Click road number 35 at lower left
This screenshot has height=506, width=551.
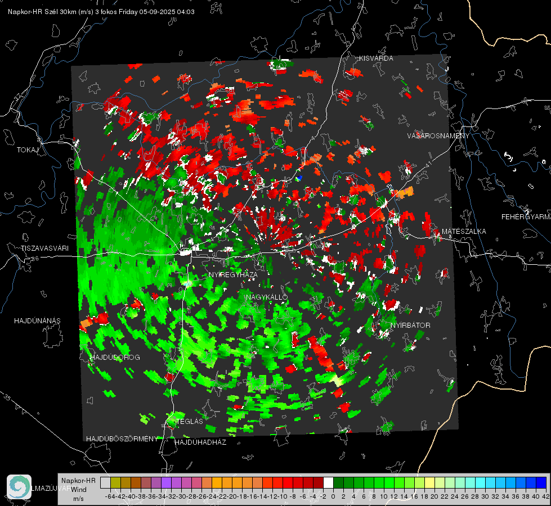(7, 397)
